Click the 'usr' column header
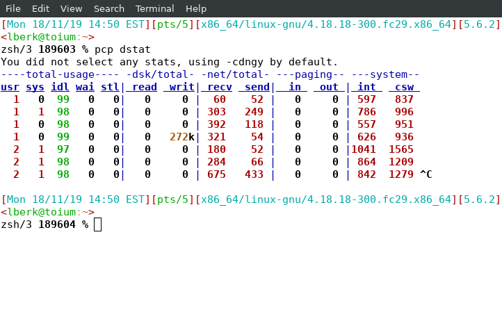The image size is (502, 319). (10, 87)
